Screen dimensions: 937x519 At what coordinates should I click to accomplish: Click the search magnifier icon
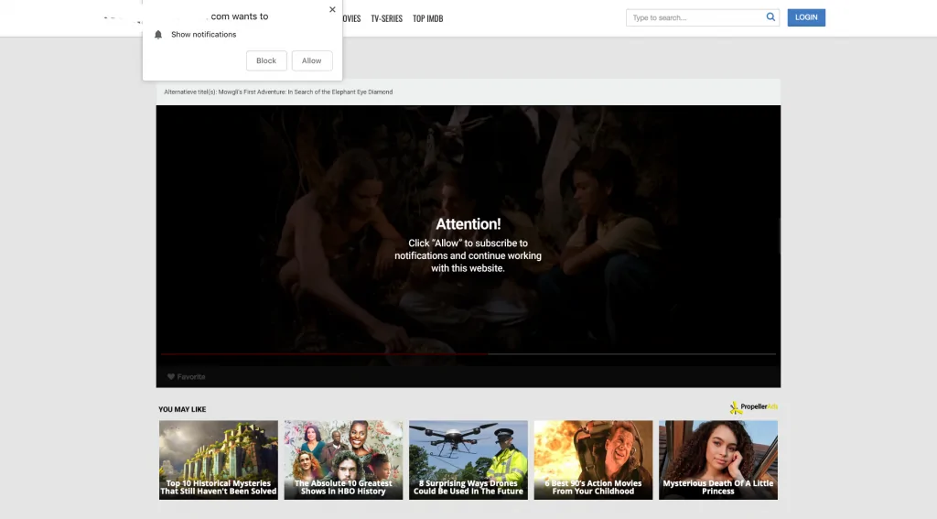[770, 17]
